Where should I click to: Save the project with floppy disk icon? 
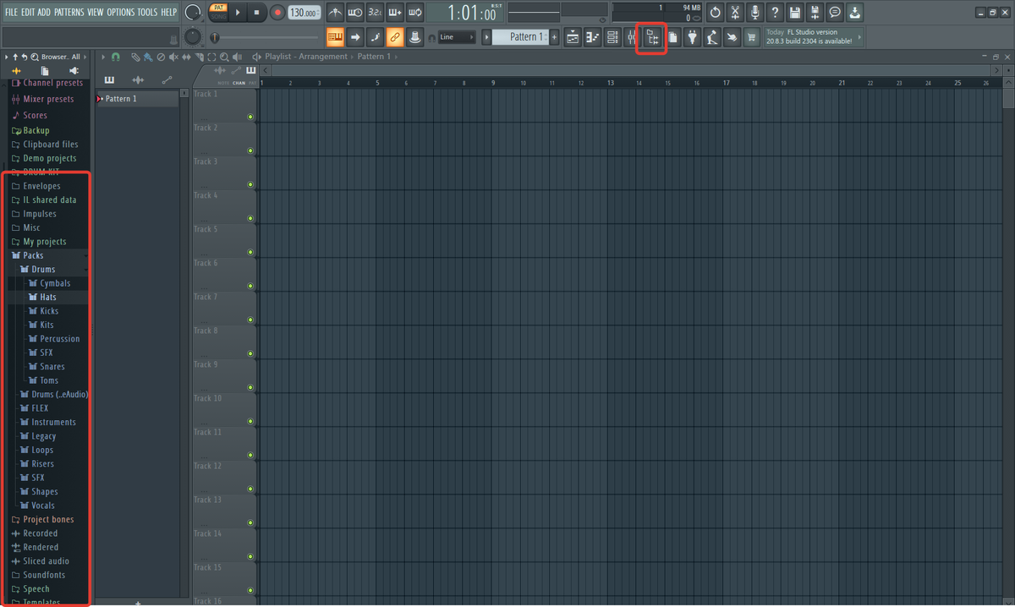(795, 13)
